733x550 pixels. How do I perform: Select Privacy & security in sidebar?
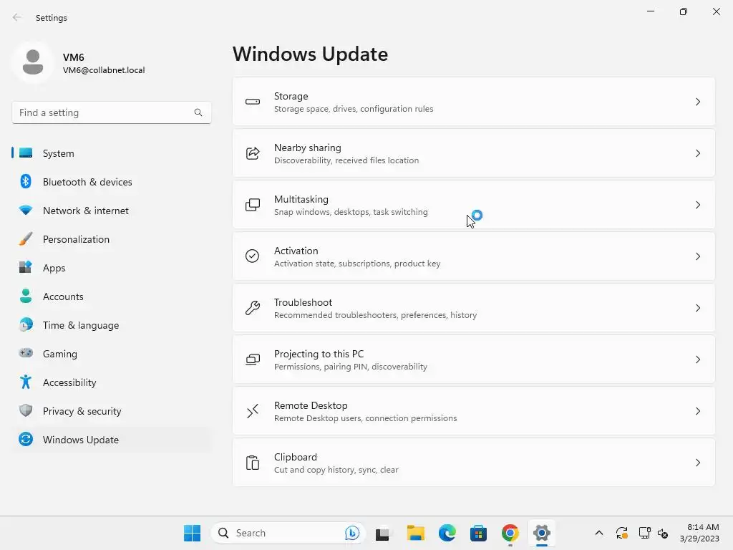point(111,410)
